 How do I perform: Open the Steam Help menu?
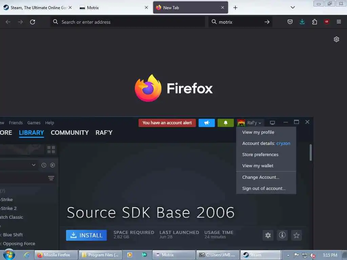tap(49, 123)
